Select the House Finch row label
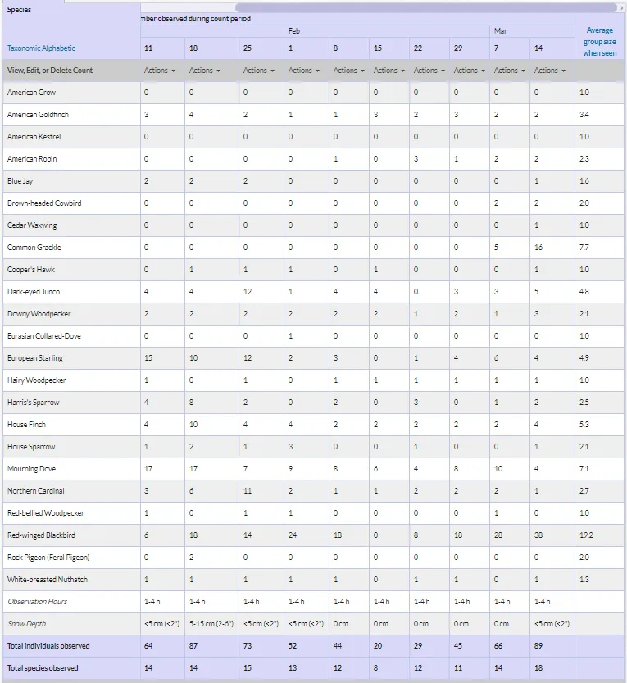The height and width of the screenshot is (683, 627). tap(26, 425)
